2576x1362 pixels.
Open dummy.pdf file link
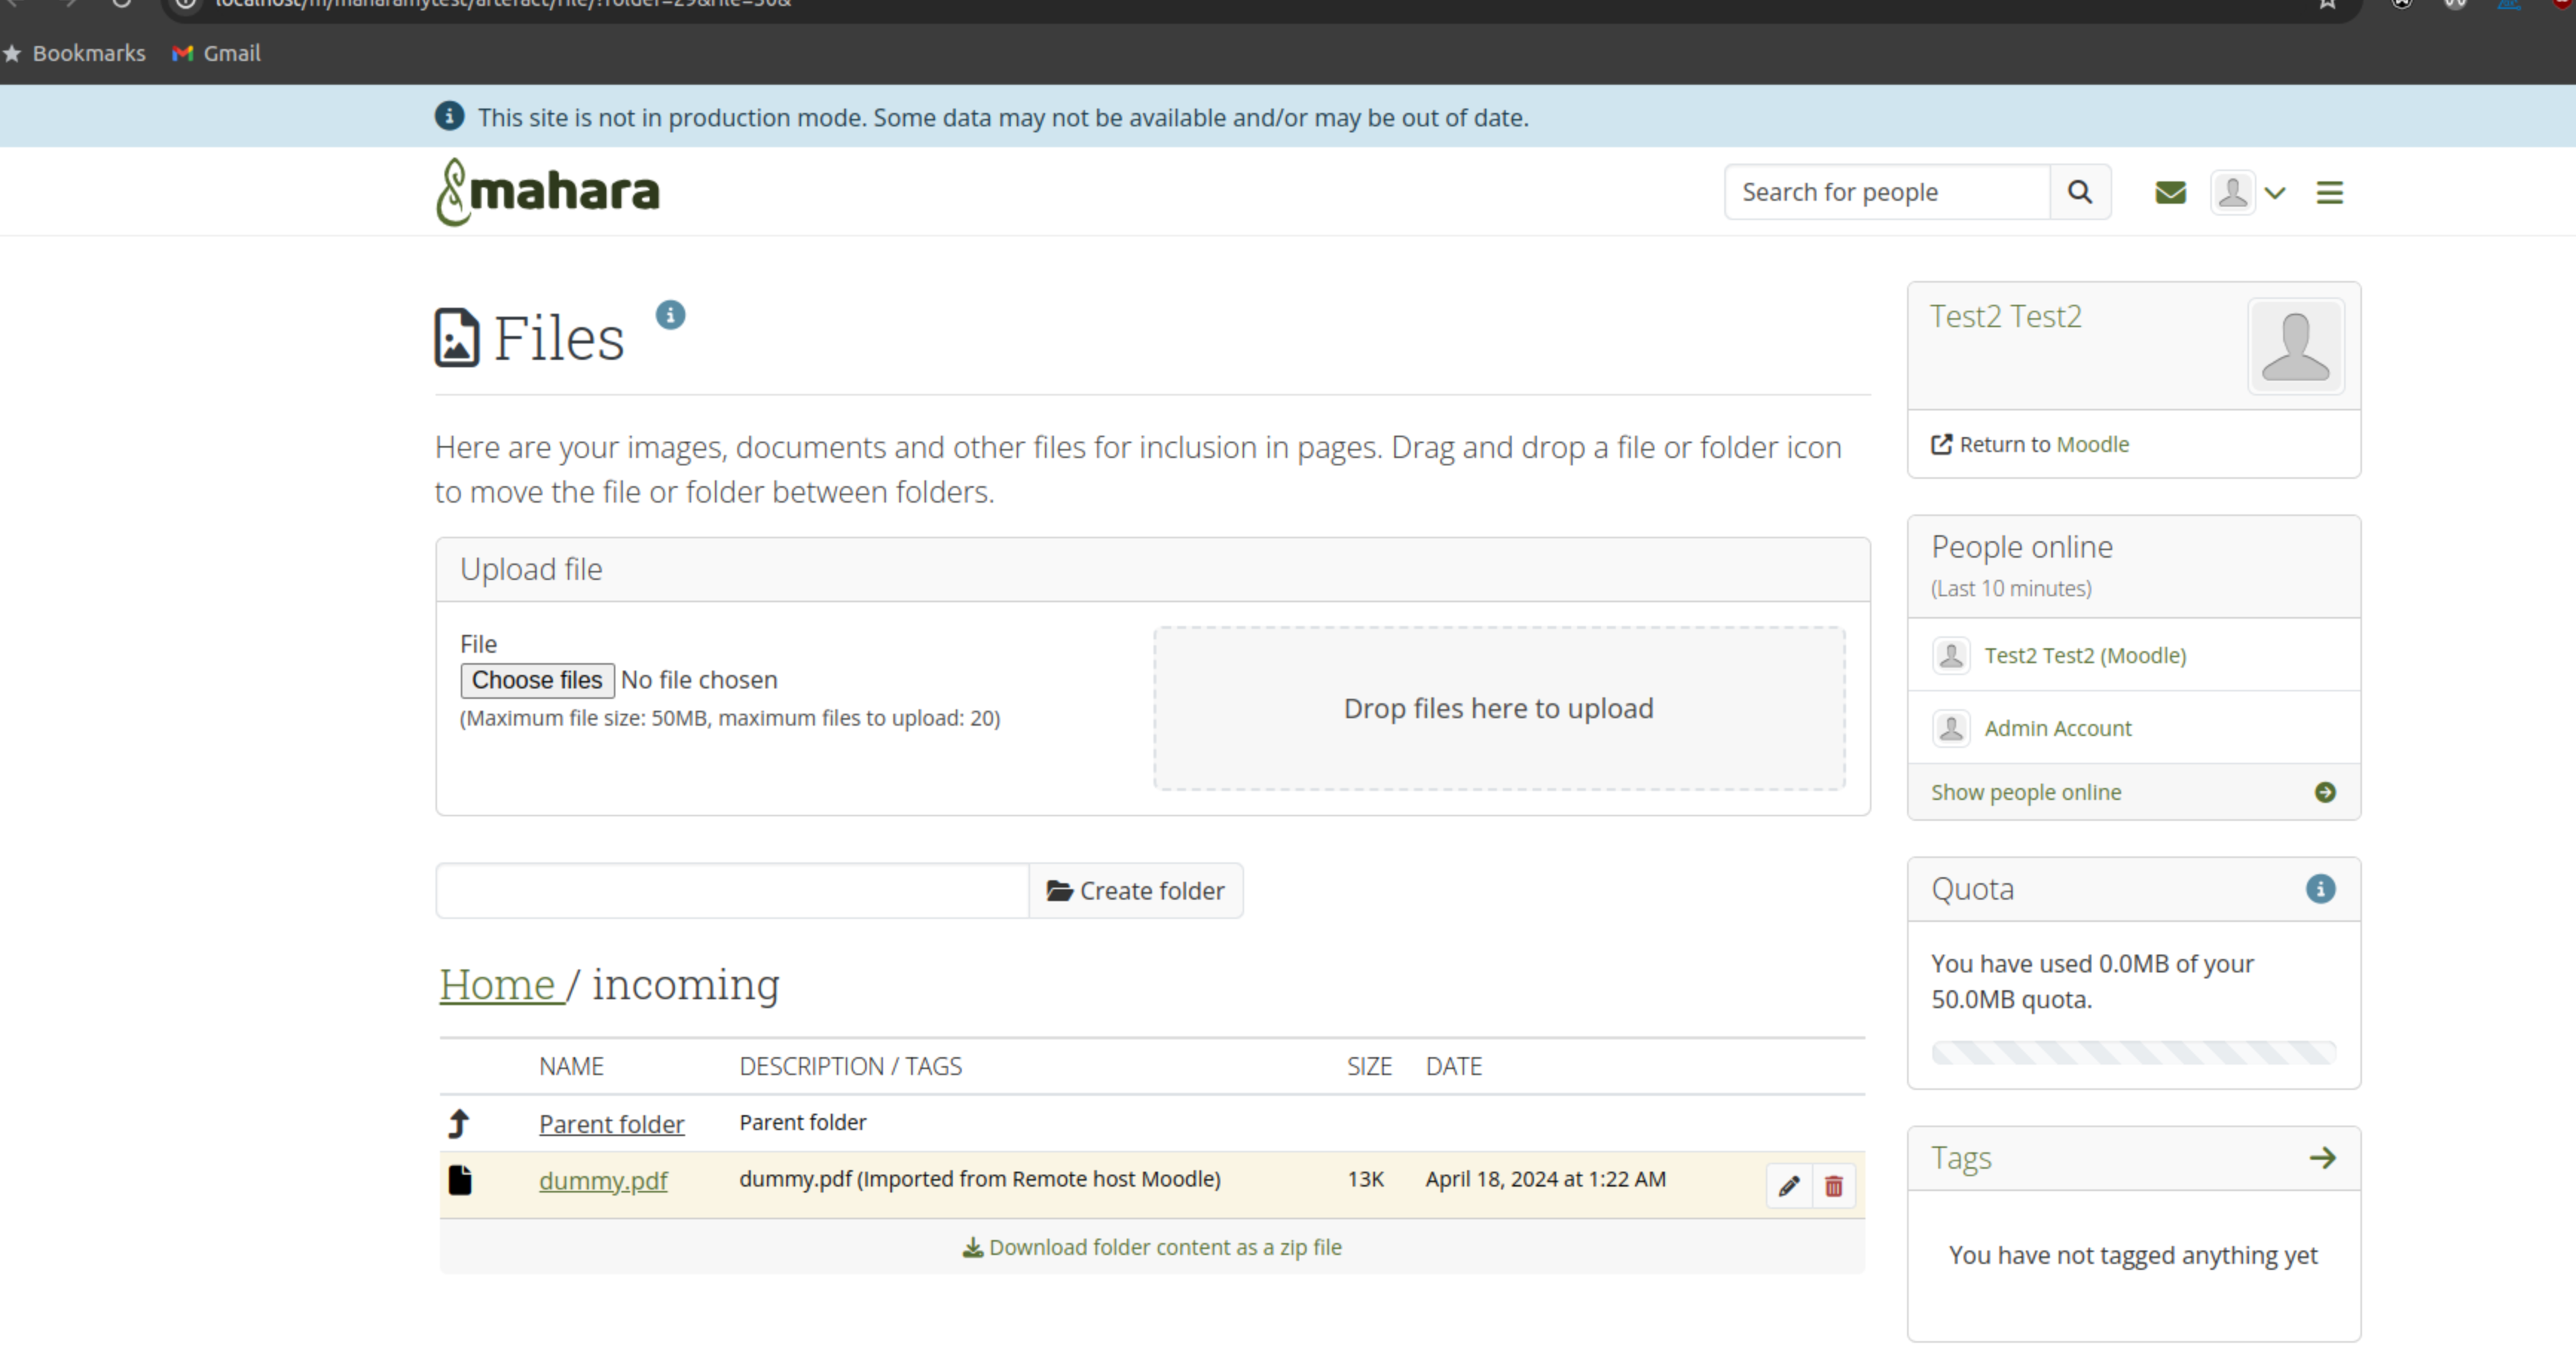point(603,1180)
